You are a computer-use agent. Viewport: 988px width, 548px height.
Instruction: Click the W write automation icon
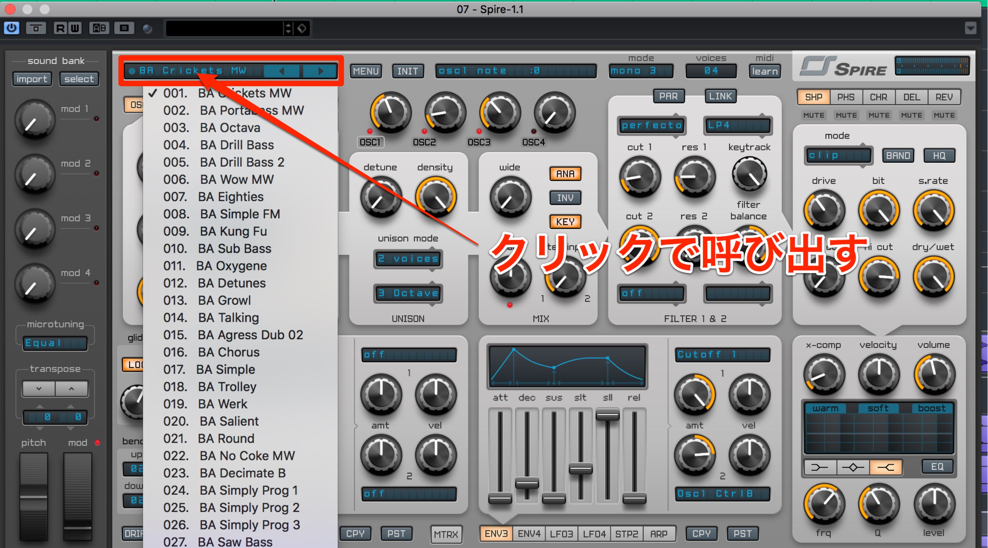click(x=75, y=28)
